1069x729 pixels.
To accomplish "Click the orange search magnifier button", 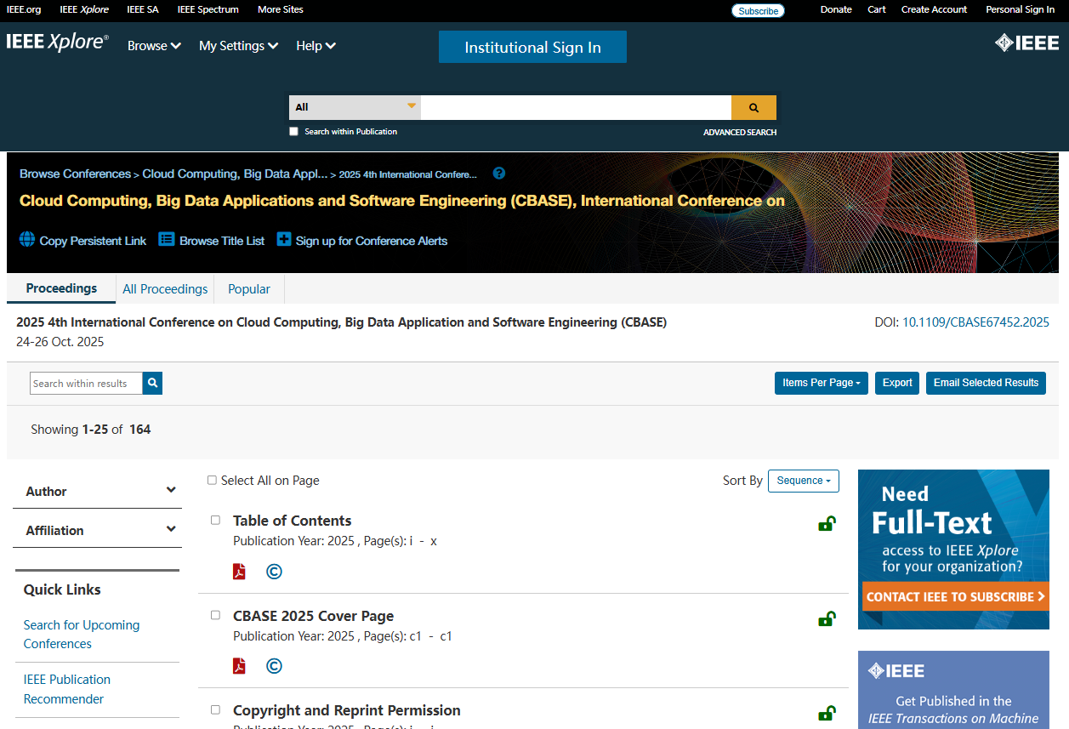I will [753, 108].
